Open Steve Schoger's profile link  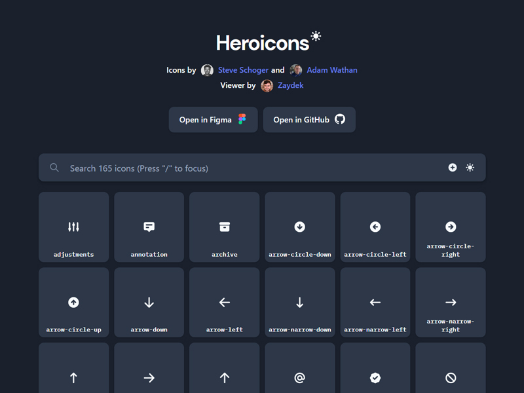[x=243, y=70]
